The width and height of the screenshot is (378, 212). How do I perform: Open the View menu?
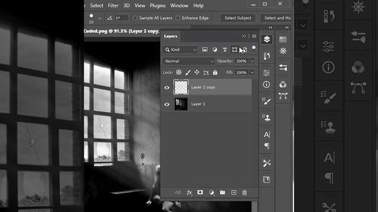(x=139, y=5)
